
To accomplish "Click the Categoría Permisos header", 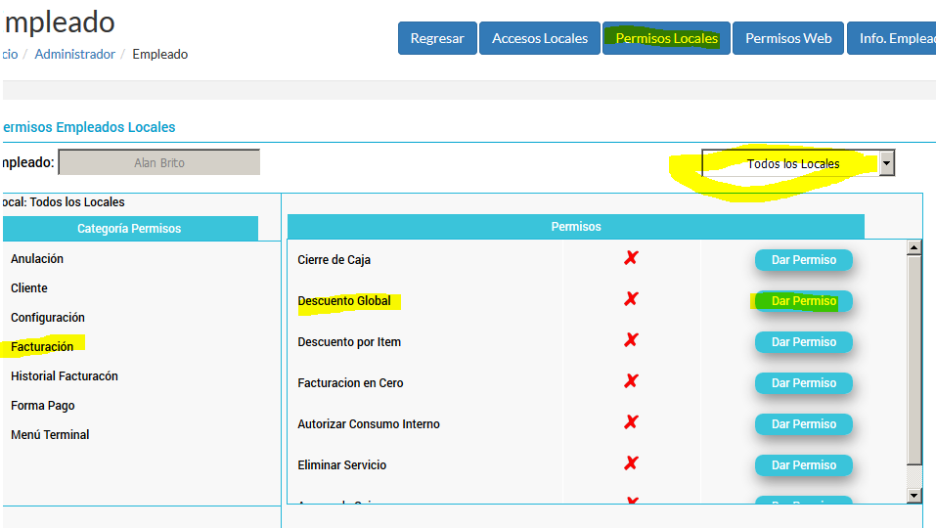I will pos(129,229).
